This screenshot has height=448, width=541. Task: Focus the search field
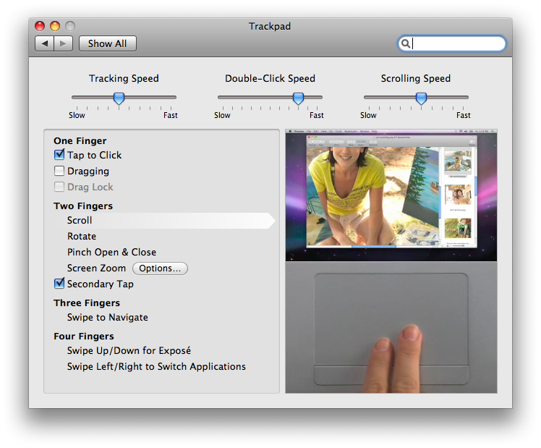[x=452, y=43]
